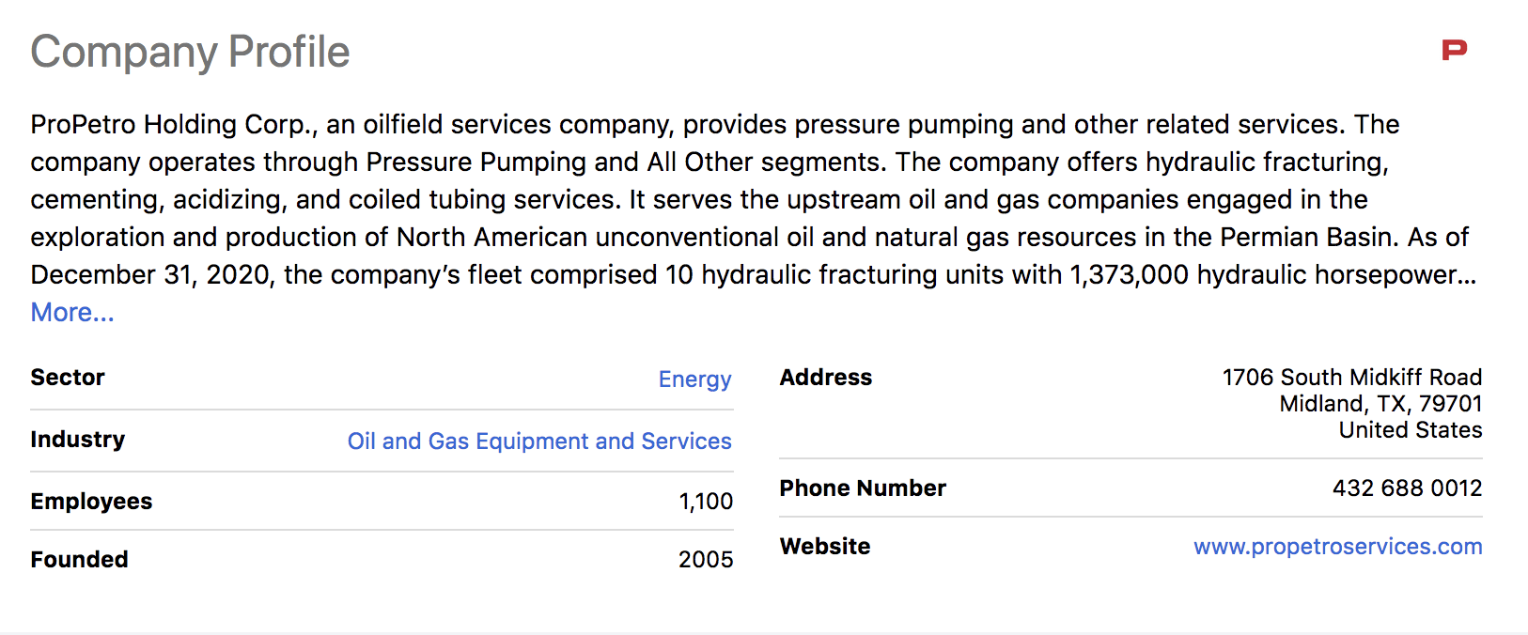Click the founded year 2005

pyautogui.click(x=706, y=560)
